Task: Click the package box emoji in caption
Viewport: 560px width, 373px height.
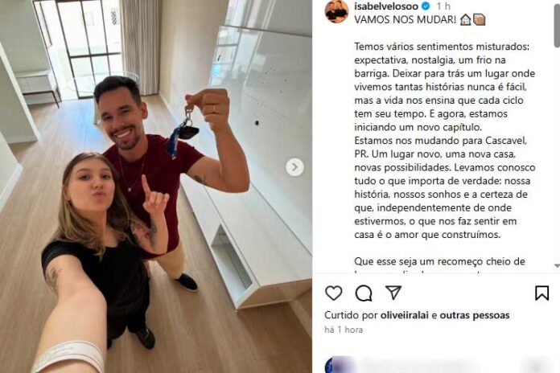Action: [x=479, y=19]
